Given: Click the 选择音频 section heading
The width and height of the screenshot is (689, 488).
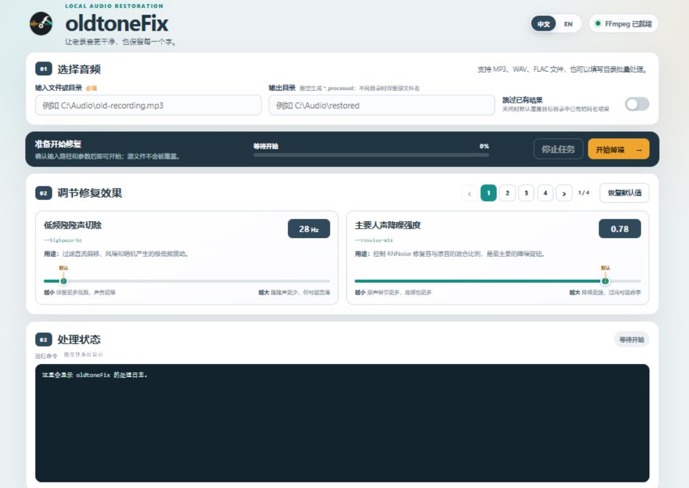Looking at the screenshot, I should pos(79,69).
